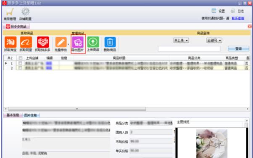The image size is (253, 158).
Task: Click the 抓取拼多多 heart icon
Action: coord(43,42)
